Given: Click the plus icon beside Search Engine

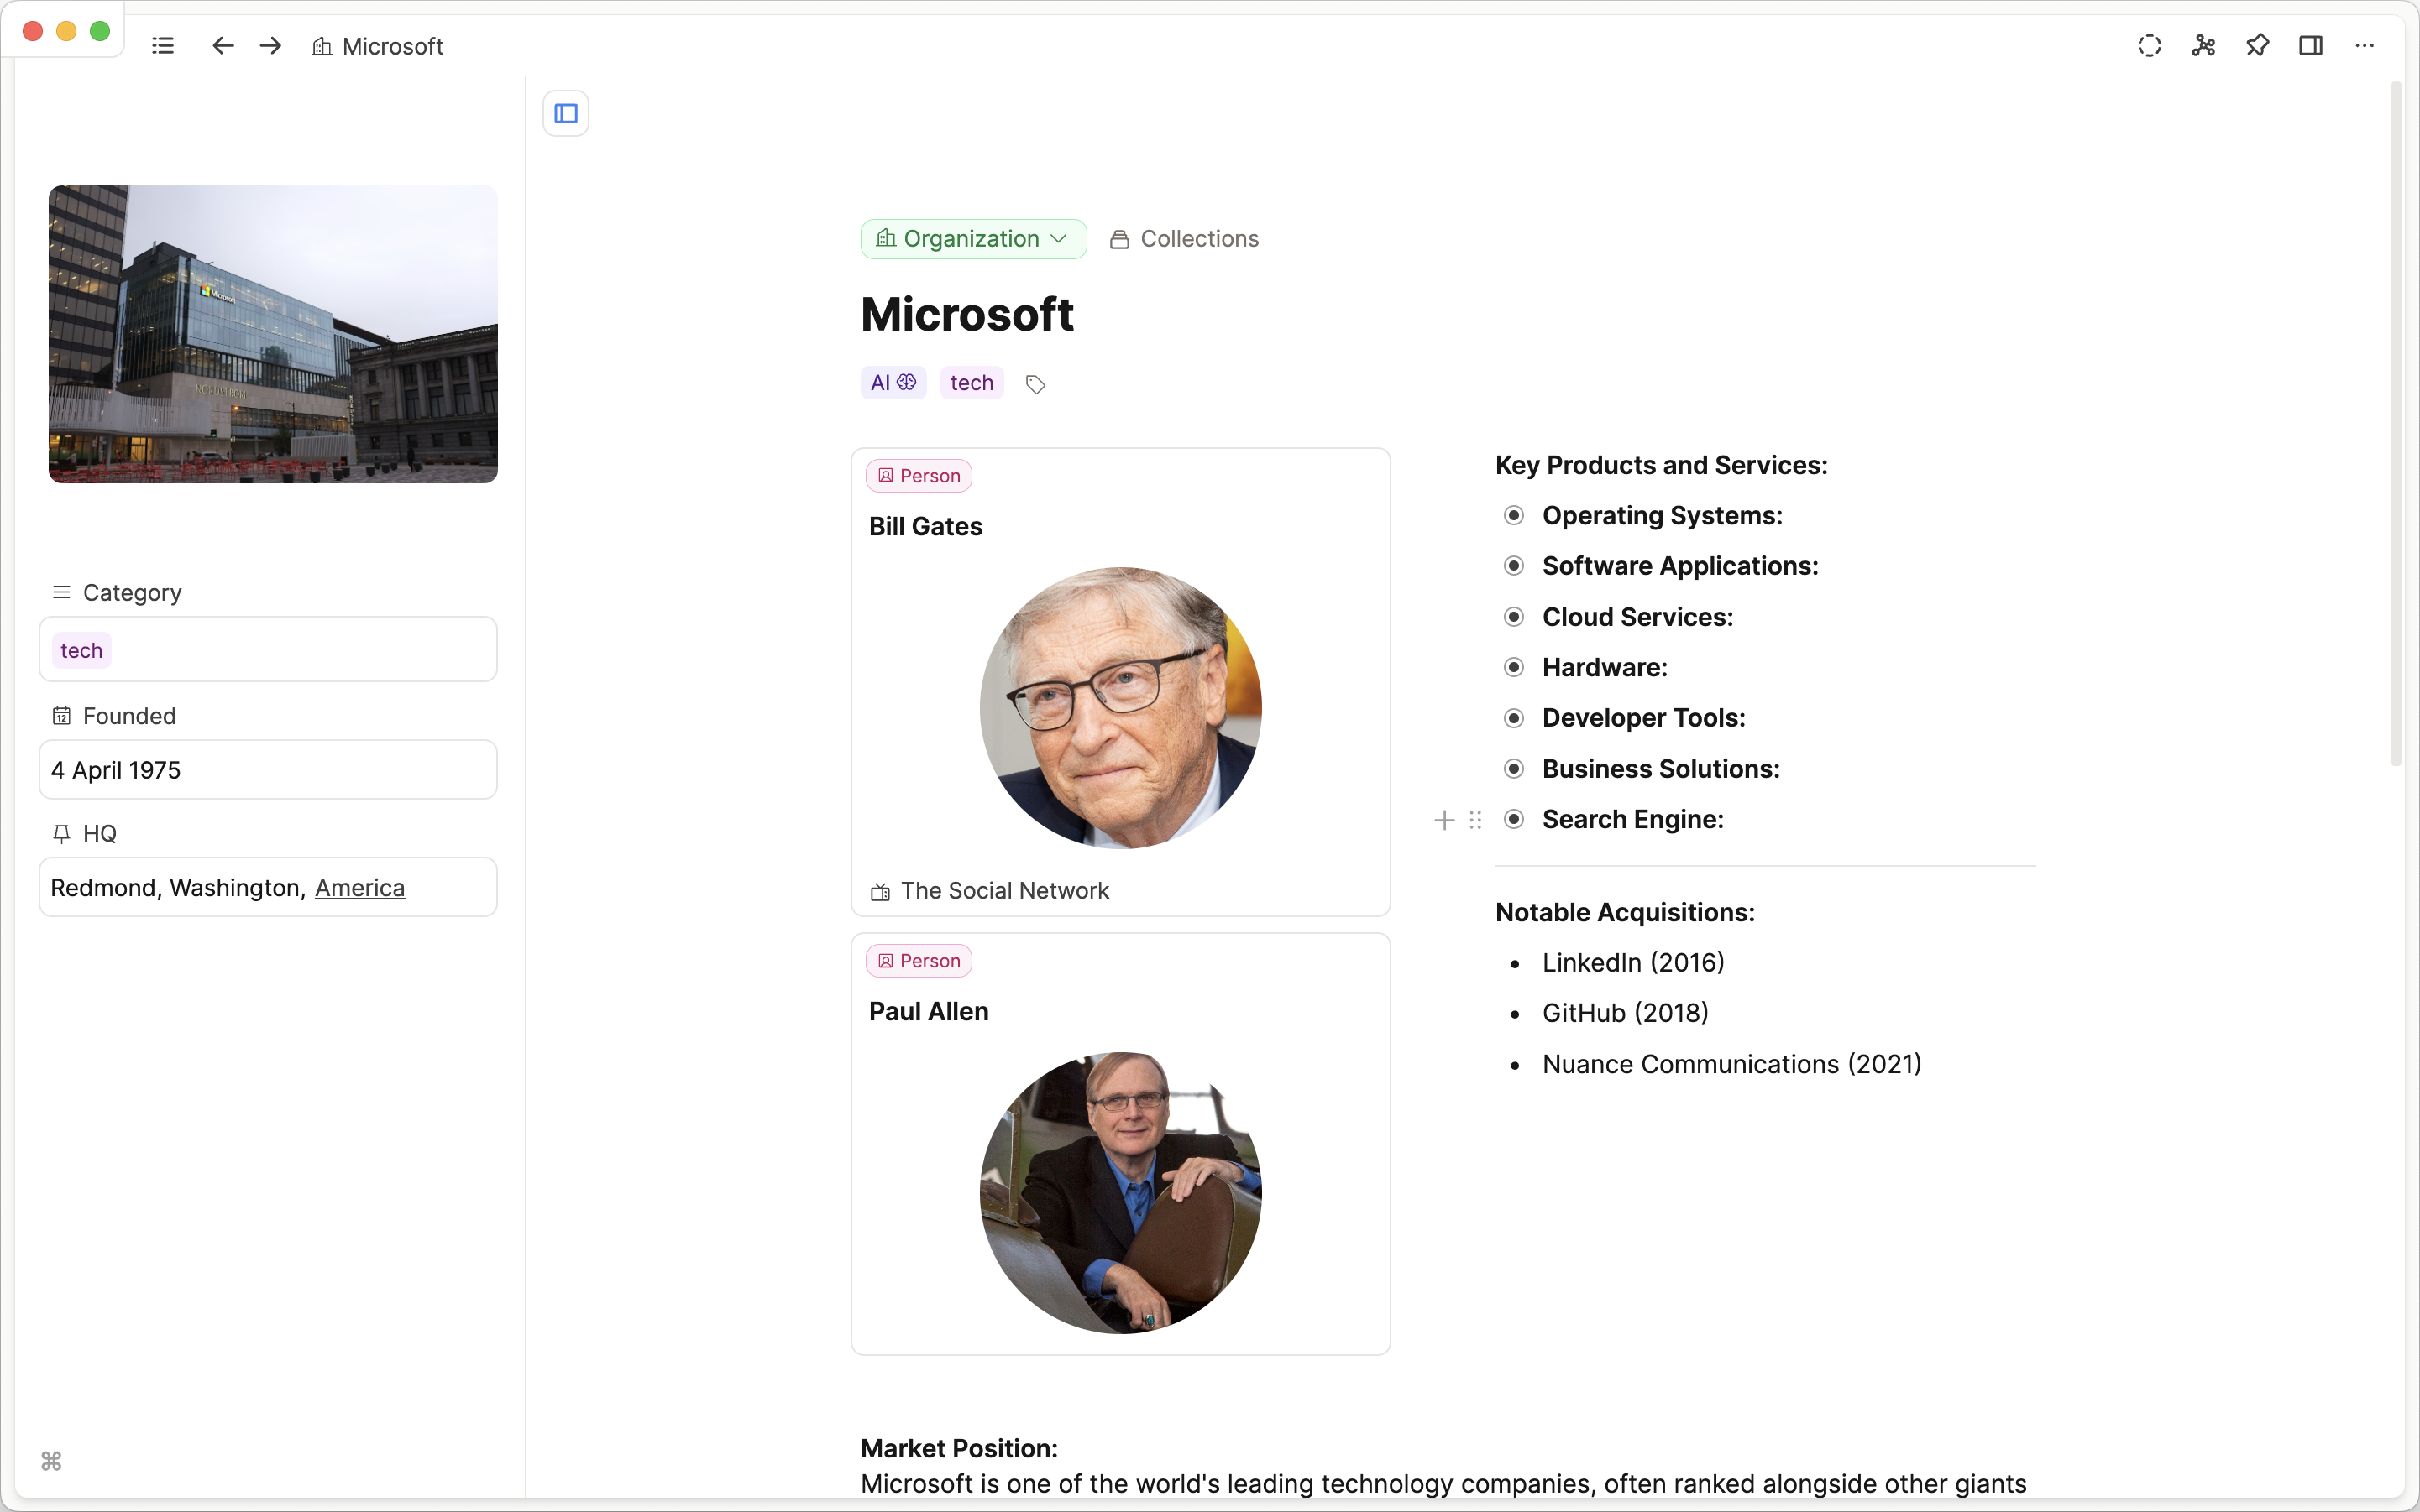Looking at the screenshot, I should click(x=1443, y=820).
